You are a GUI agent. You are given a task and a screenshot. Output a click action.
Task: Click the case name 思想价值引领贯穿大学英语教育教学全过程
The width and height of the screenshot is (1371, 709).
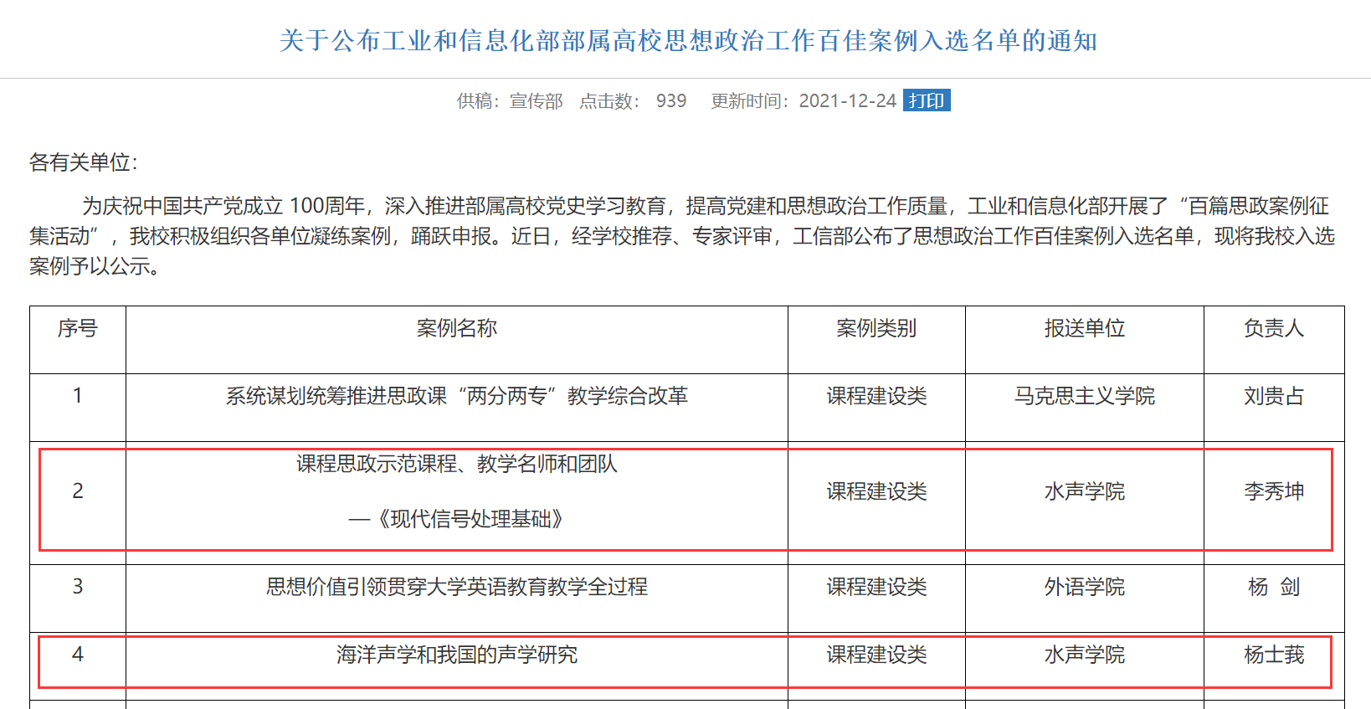click(x=456, y=587)
